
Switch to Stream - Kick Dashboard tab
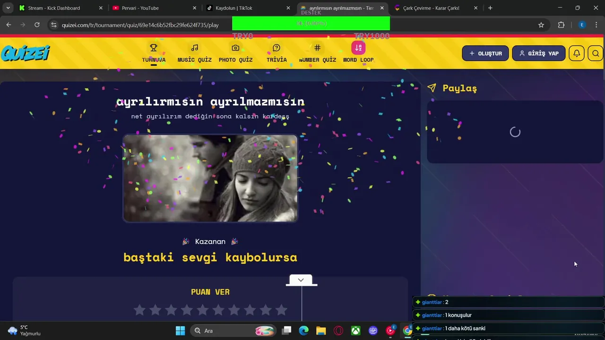click(x=60, y=8)
